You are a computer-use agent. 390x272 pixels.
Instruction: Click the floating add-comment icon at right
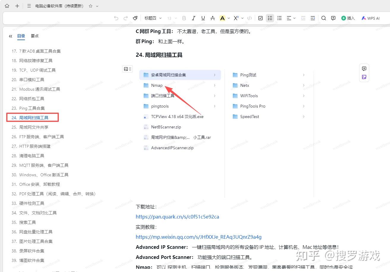tap(364, 69)
